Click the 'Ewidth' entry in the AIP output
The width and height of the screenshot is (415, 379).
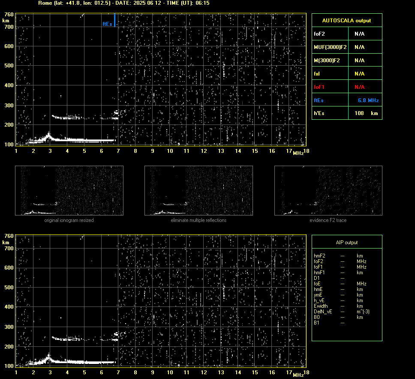tap(321, 306)
